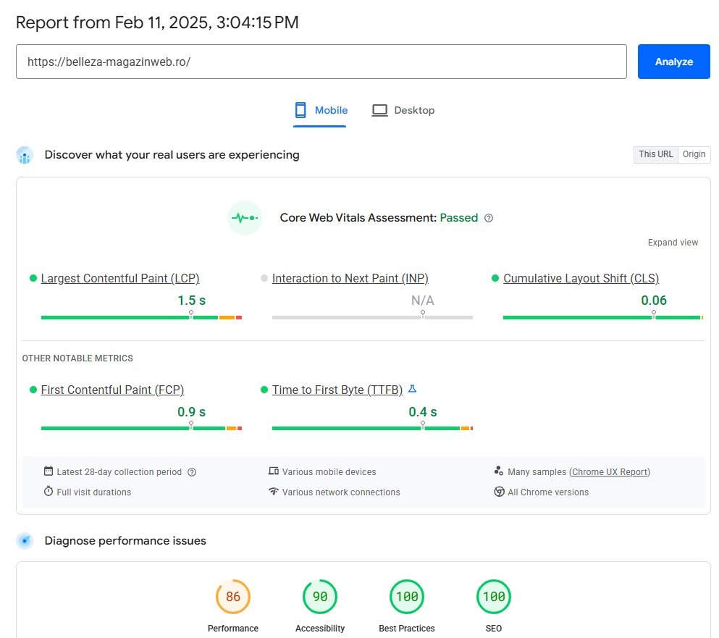Image resolution: width=719 pixels, height=638 pixels.
Task: Click the help icon beside Passed assessment
Action: 489,217
